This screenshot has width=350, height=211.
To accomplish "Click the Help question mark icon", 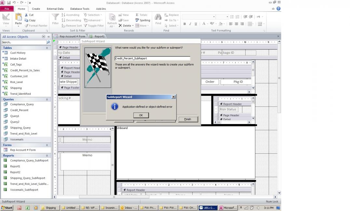I will click(278, 8).
